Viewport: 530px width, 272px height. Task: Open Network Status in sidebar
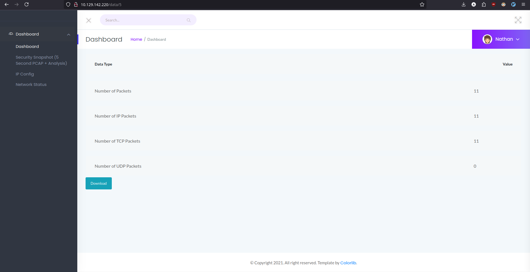pyautogui.click(x=31, y=85)
